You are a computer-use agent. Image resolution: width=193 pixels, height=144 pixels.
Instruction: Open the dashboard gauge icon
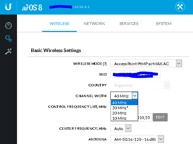(8, 25)
